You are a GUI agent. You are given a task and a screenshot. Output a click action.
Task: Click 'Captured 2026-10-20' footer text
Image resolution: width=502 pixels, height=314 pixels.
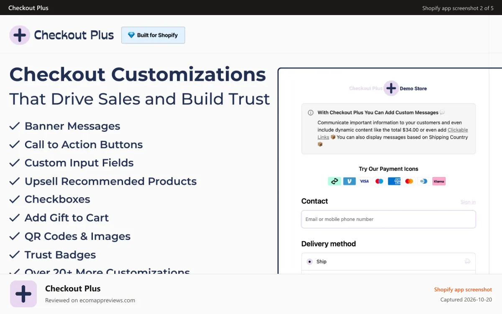tap(466, 300)
